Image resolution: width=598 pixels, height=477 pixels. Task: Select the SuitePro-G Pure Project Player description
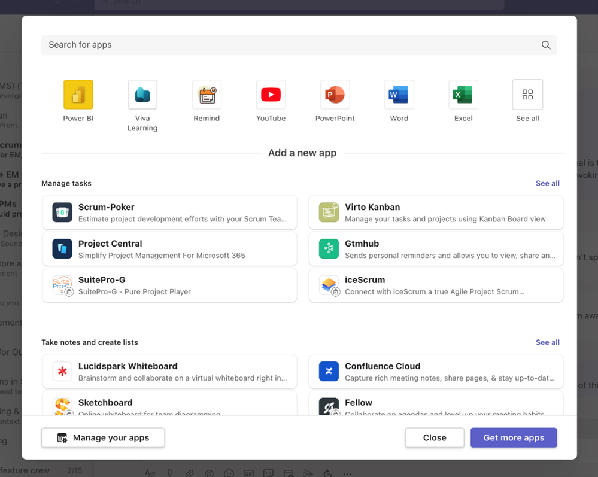pyautogui.click(x=134, y=291)
